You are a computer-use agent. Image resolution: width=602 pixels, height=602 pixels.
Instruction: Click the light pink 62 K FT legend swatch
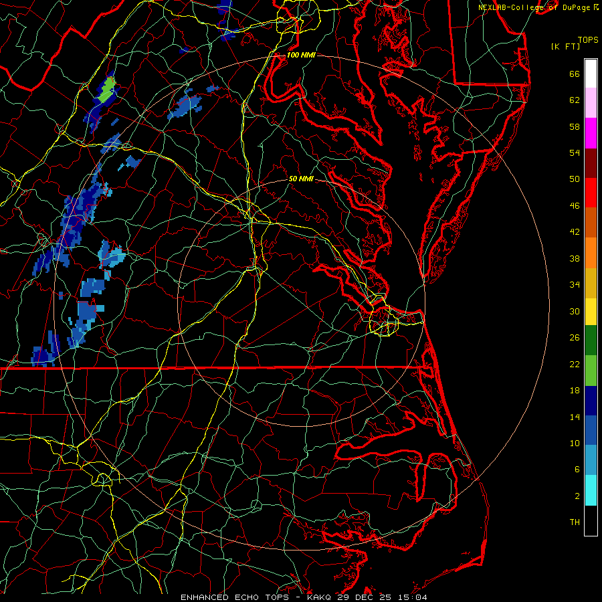pyautogui.click(x=591, y=103)
